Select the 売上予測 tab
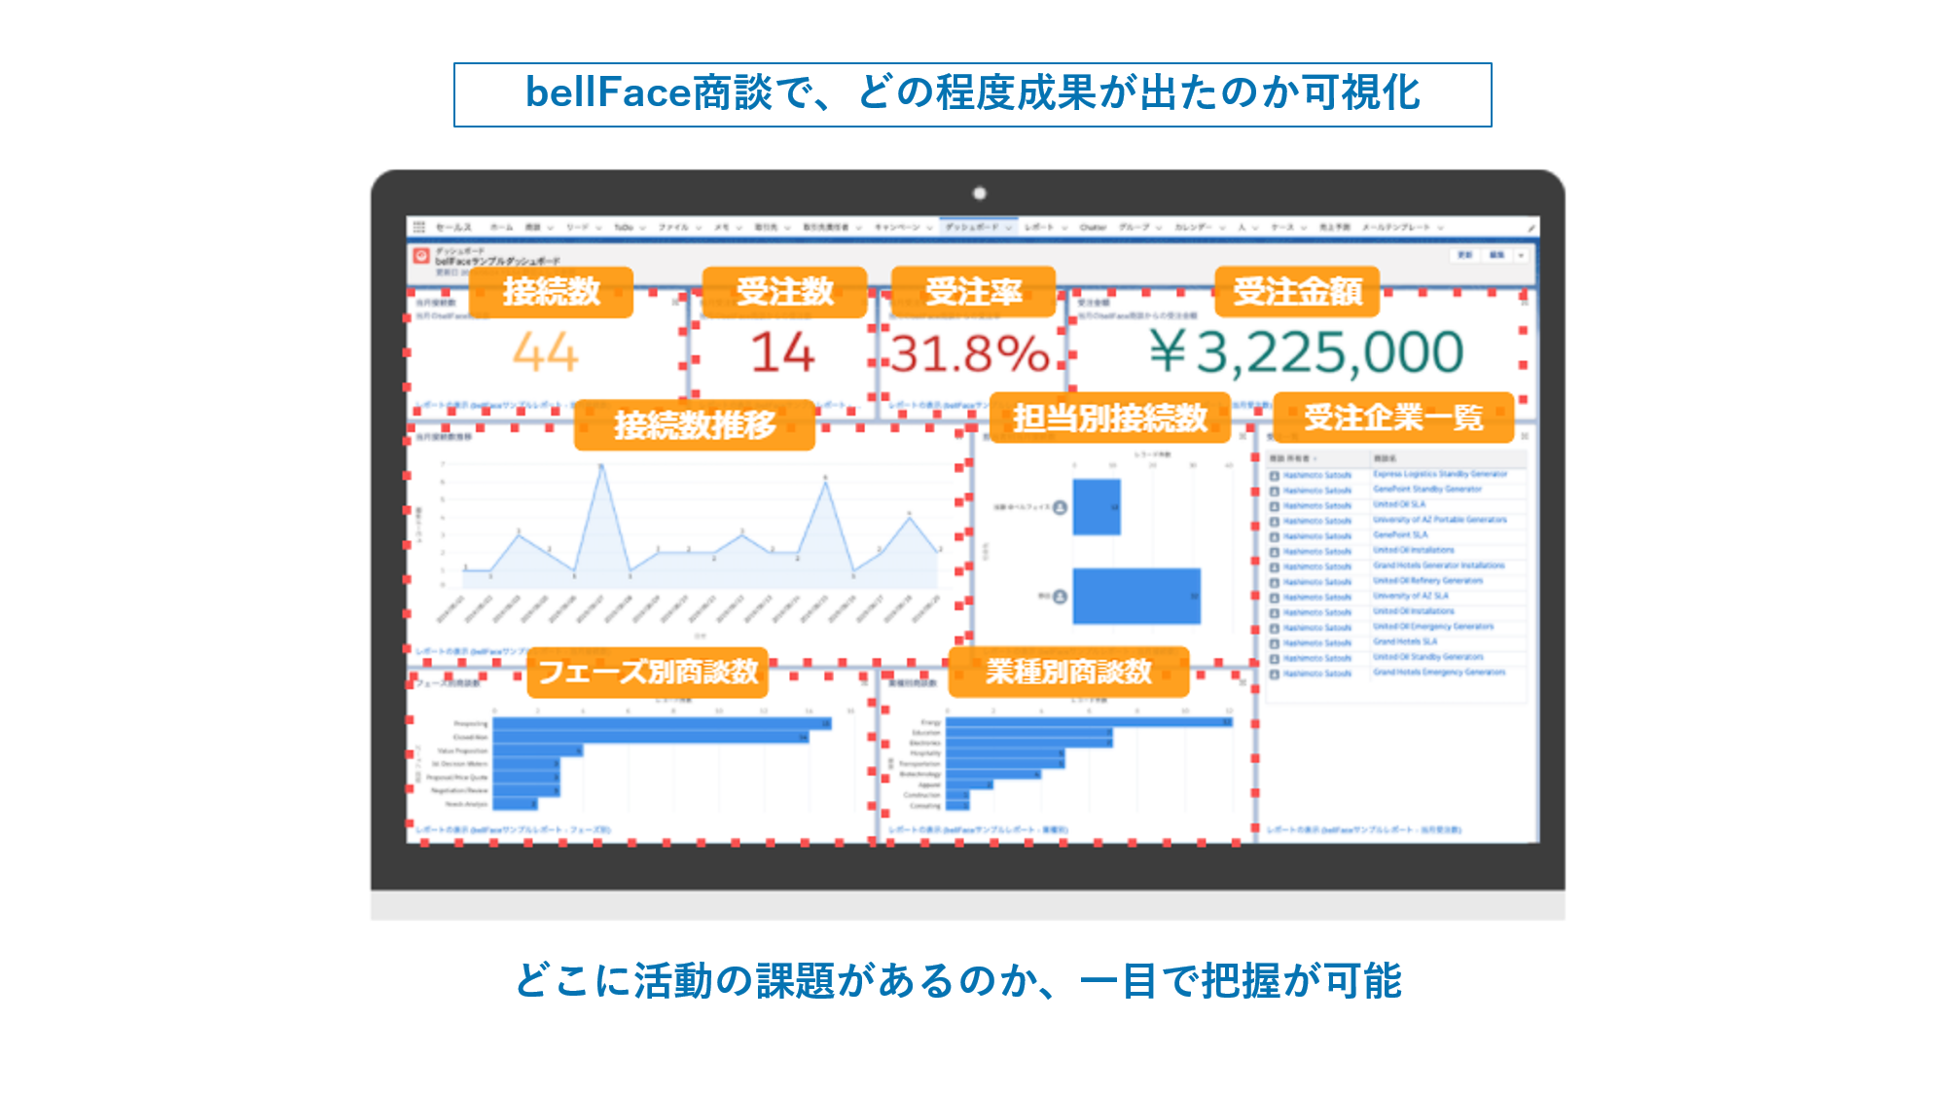1946x1095 pixels. pos(1334,228)
